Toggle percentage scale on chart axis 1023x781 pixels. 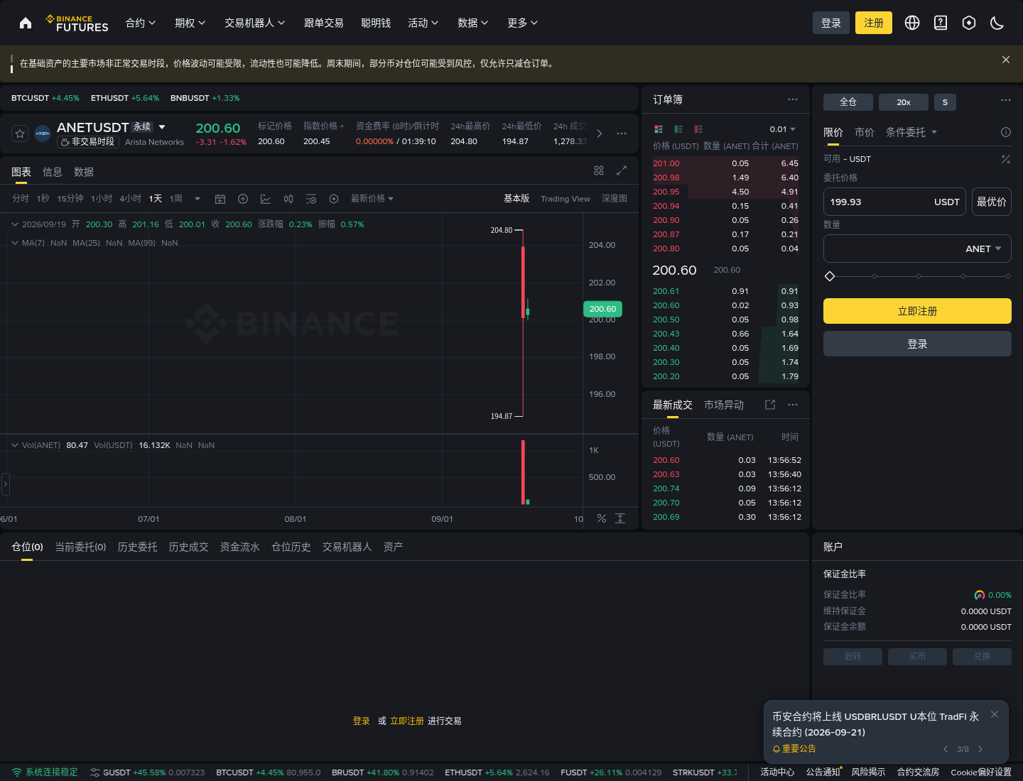(602, 518)
